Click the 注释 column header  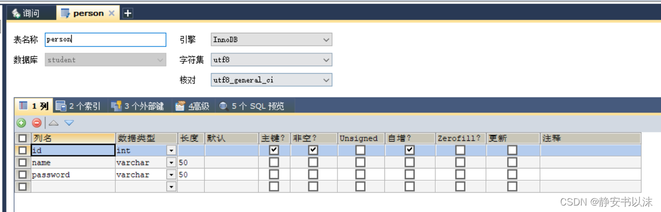tap(591, 138)
